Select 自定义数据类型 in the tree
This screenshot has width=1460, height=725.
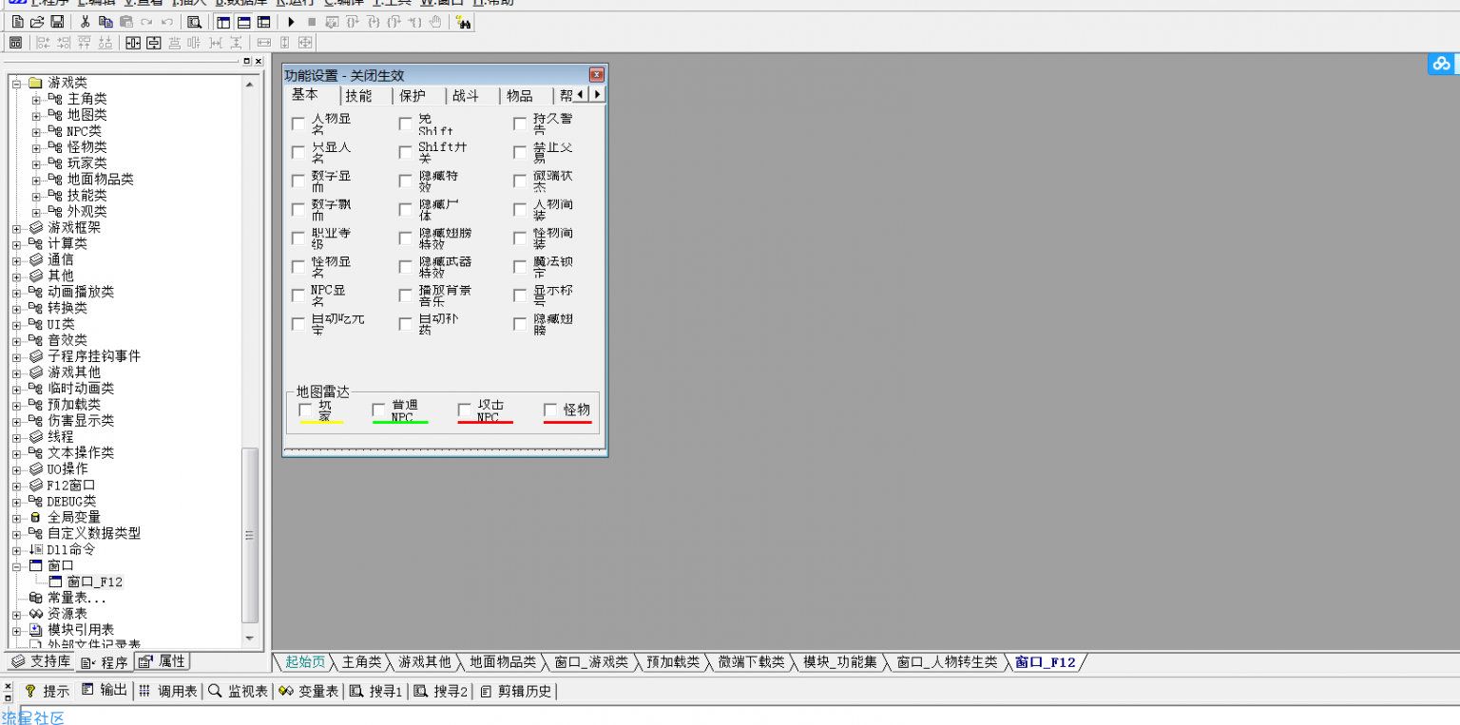(x=94, y=534)
